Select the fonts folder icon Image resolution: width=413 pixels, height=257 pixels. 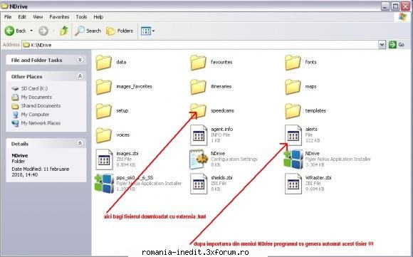293,63
